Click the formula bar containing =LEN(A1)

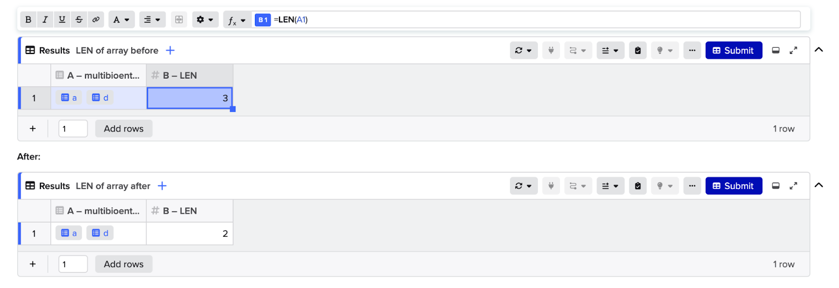point(526,20)
